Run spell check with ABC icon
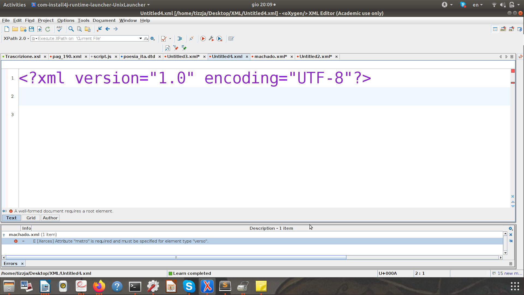524x295 pixels. pyautogui.click(x=59, y=29)
